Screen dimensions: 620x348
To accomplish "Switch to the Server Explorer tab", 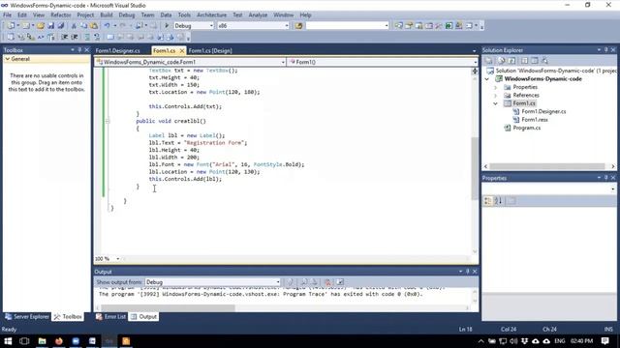I will coord(27,317).
